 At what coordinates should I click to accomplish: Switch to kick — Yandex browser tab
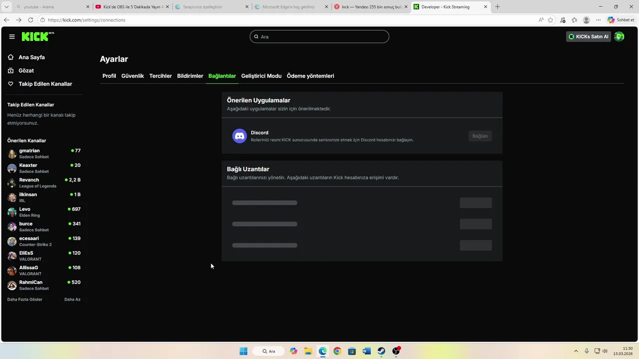[x=371, y=7]
